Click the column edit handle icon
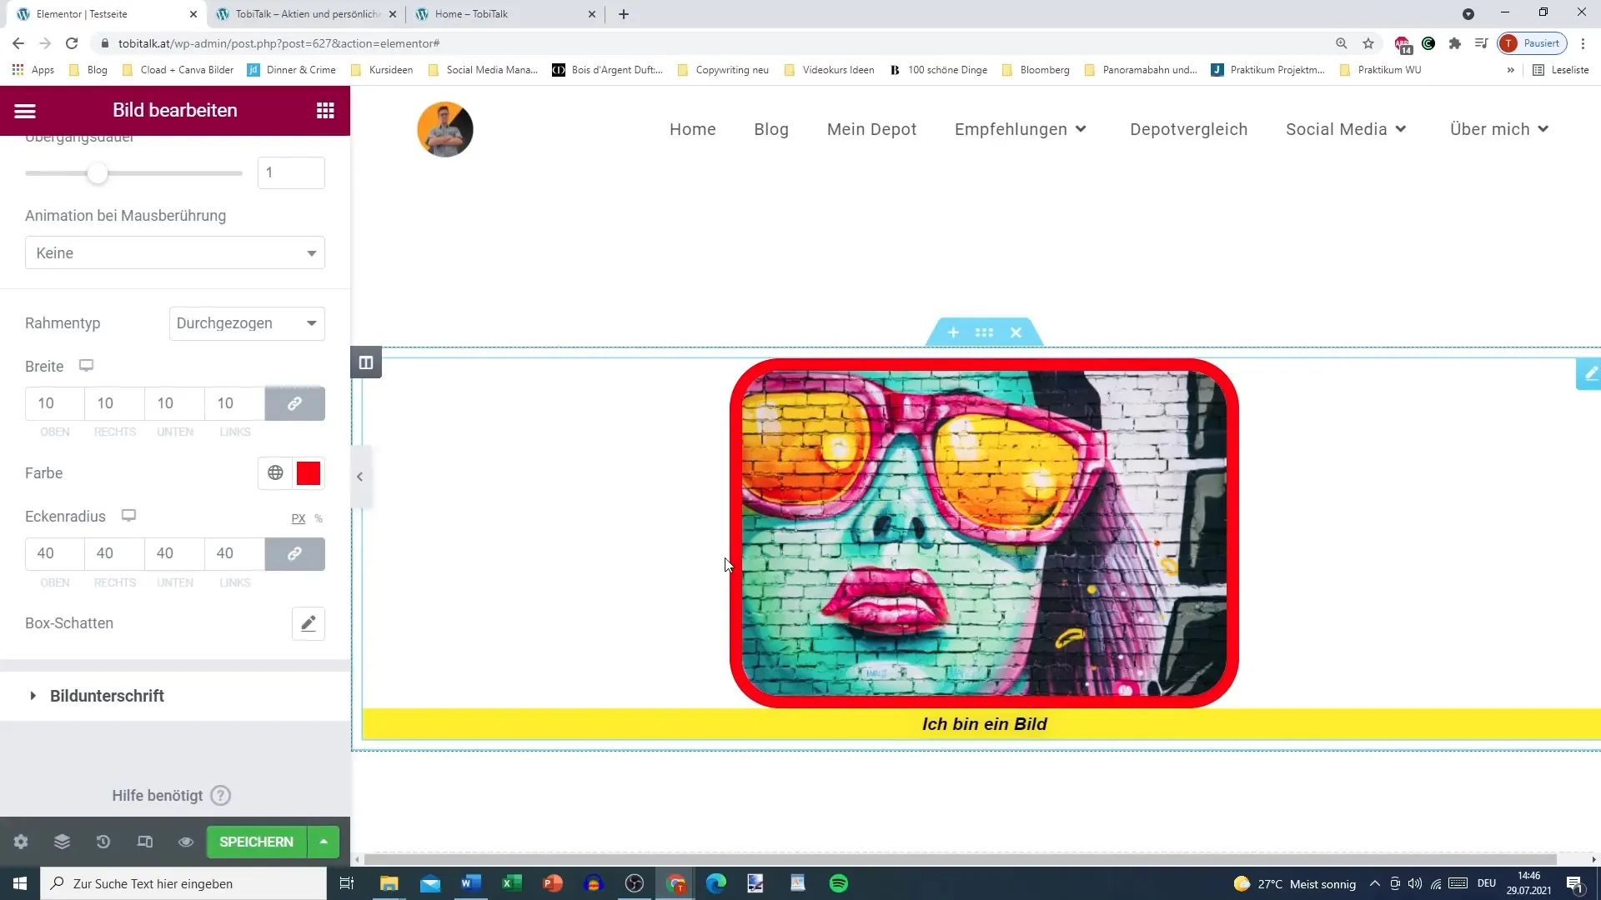Viewport: 1601px width, 900px height. pos(366,362)
